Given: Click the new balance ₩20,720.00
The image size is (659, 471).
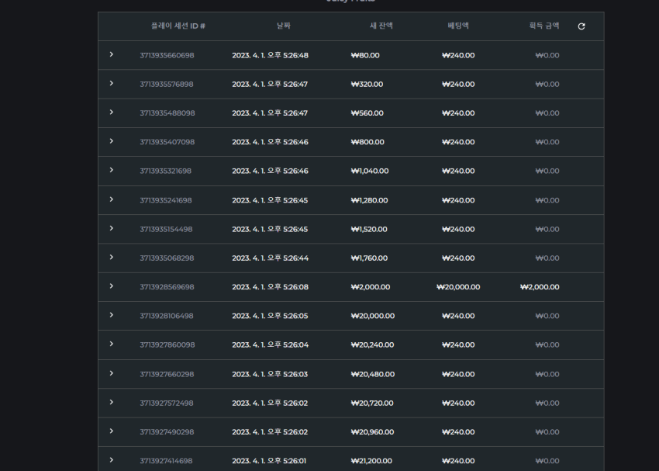Looking at the screenshot, I should point(372,403).
